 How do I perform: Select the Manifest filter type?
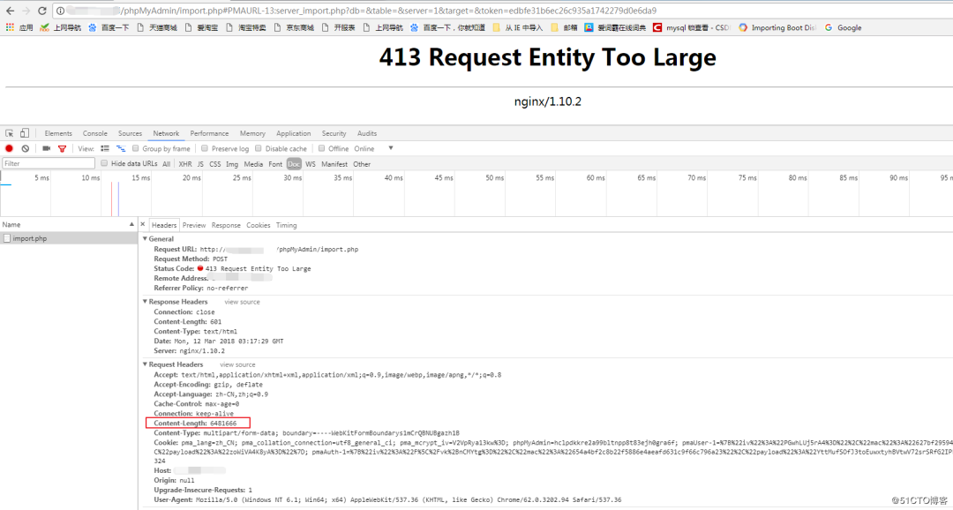(334, 164)
